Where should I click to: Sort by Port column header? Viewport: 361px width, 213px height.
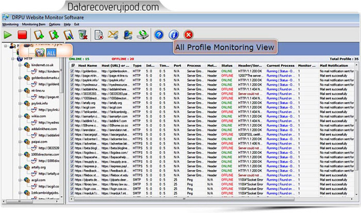tap(177, 65)
